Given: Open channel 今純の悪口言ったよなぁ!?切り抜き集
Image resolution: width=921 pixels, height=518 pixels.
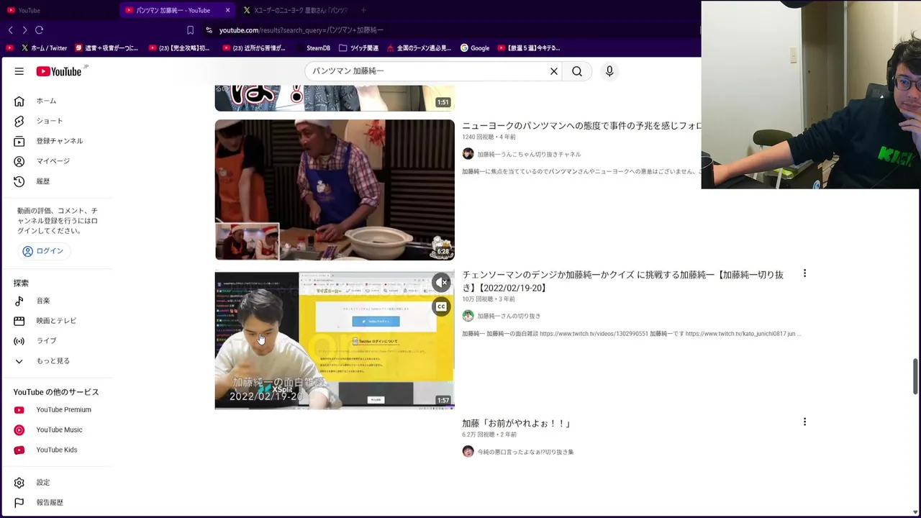Looking at the screenshot, I should click(x=525, y=453).
